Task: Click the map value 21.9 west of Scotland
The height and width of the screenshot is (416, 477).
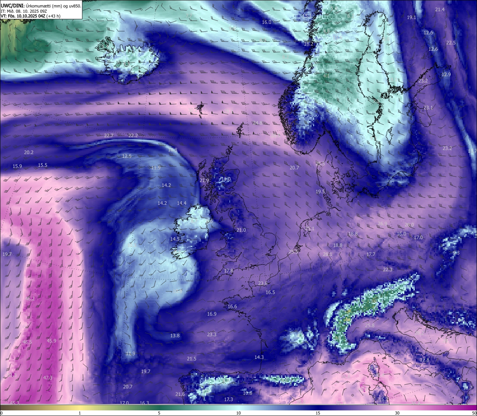Action: pyautogui.click(x=204, y=180)
